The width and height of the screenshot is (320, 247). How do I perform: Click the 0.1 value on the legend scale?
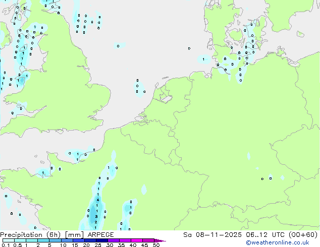point(5,245)
